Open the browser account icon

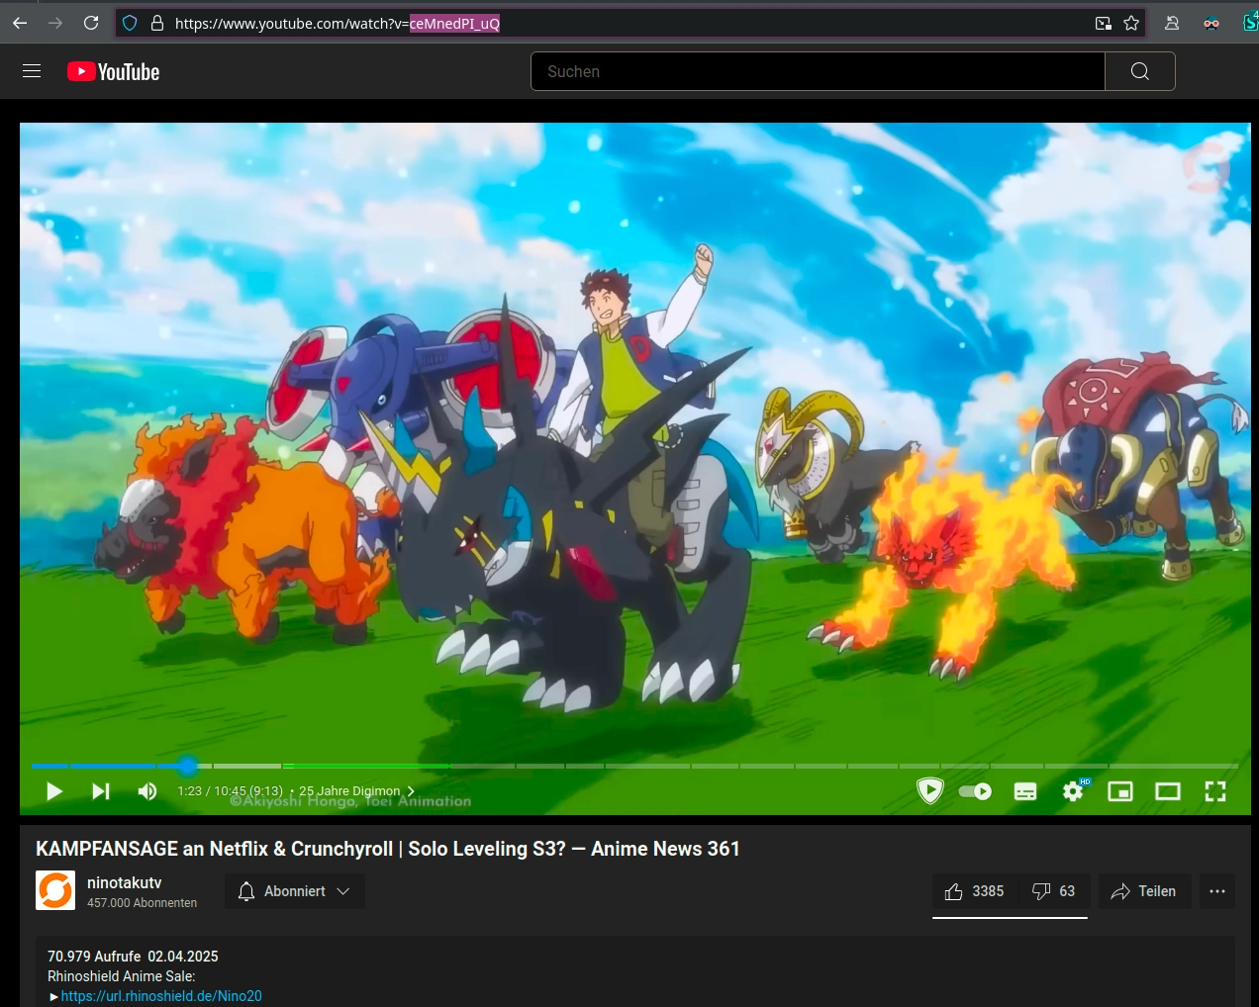[1172, 23]
